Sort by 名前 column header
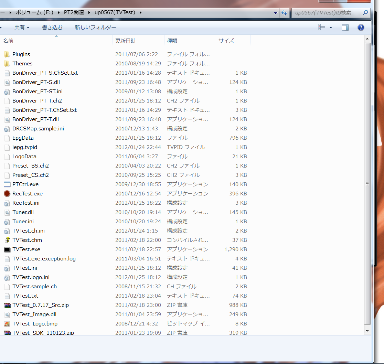384x364 pixels. point(56,41)
